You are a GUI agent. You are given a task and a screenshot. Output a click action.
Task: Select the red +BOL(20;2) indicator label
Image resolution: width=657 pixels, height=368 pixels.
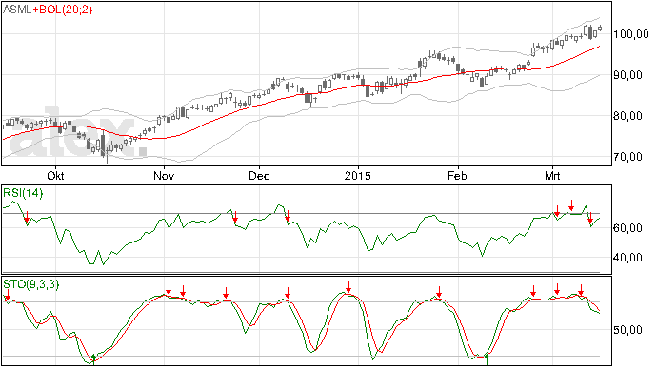63,10
